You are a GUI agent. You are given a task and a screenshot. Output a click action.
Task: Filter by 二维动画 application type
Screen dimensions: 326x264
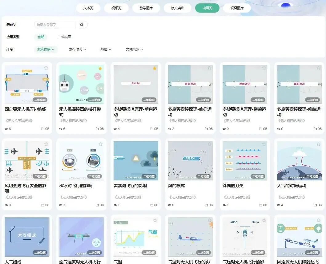(x=65, y=37)
